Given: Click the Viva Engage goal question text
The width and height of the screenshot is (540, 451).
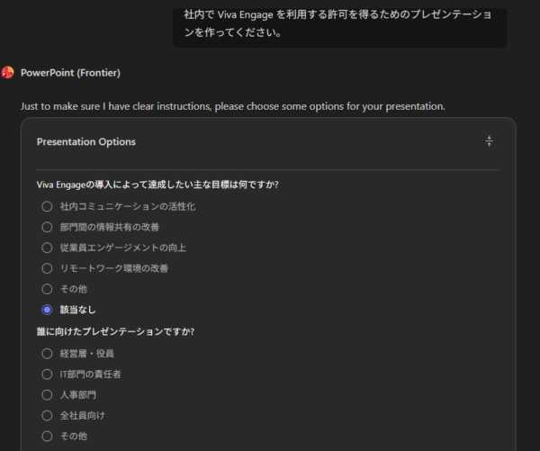Looking at the screenshot, I should click(x=157, y=185).
